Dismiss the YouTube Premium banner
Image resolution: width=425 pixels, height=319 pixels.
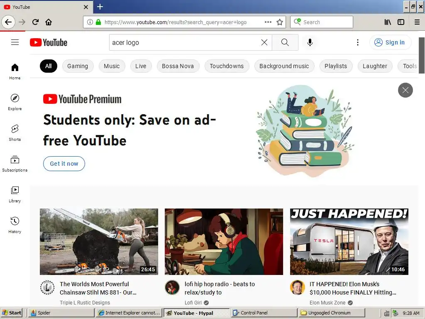click(x=405, y=90)
